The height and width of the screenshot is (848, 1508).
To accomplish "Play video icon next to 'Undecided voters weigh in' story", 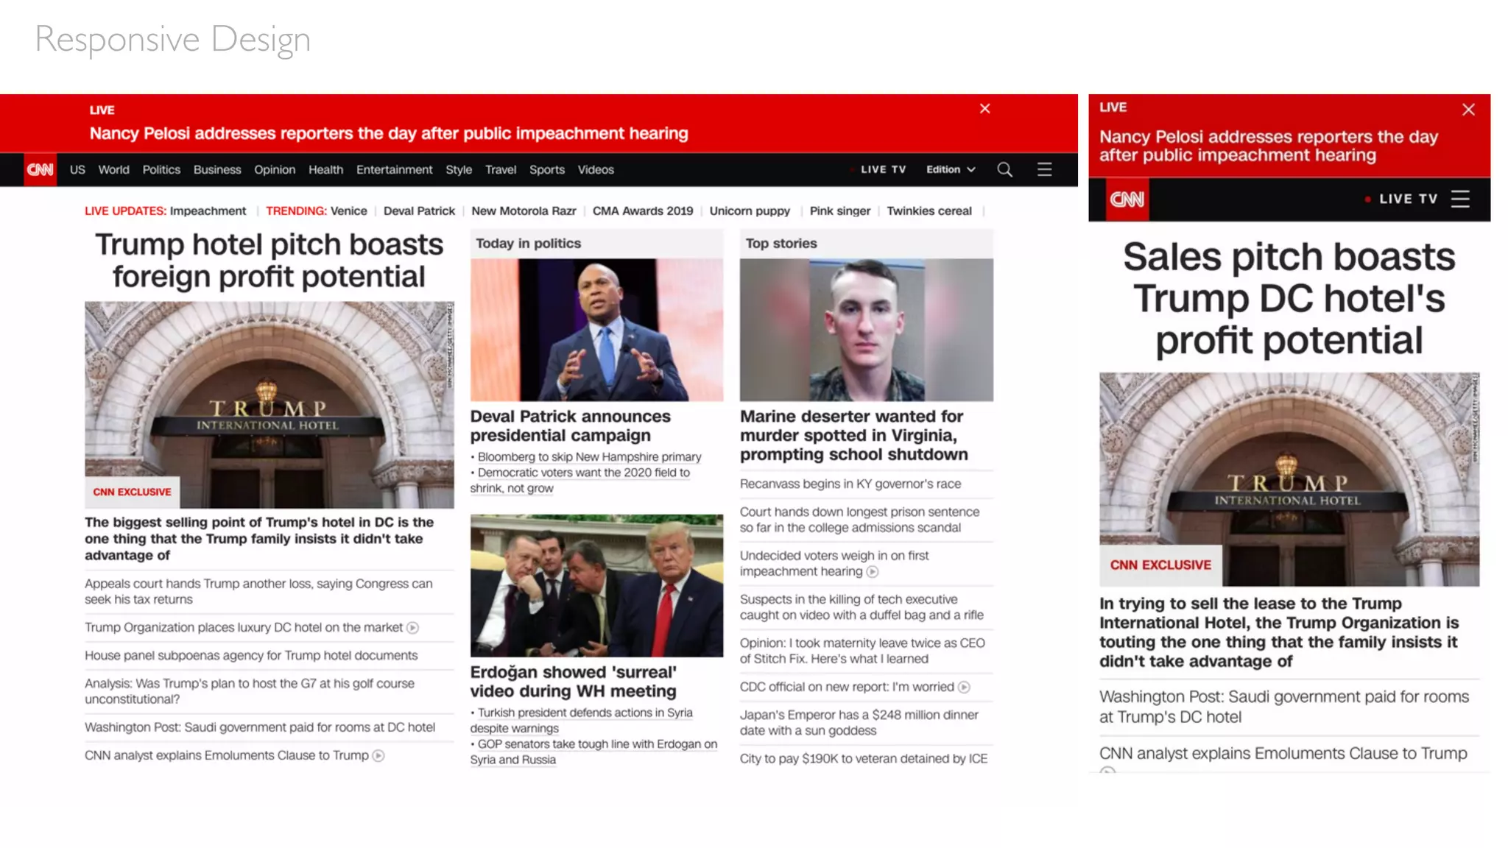I will (873, 572).
